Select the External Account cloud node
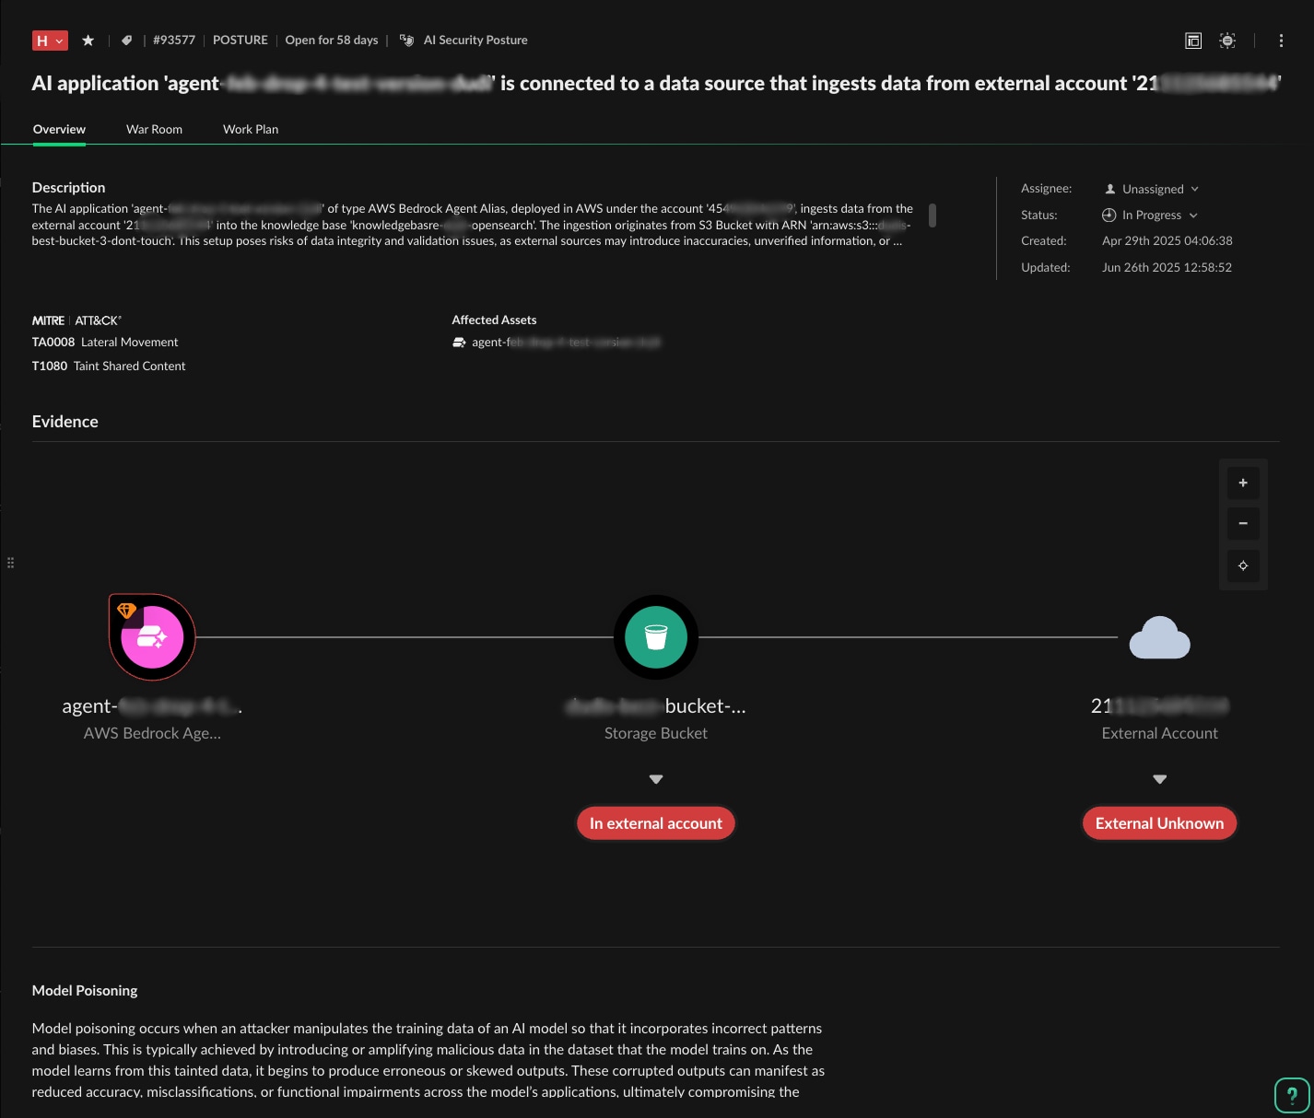The height and width of the screenshot is (1118, 1314). pos(1160,637)
